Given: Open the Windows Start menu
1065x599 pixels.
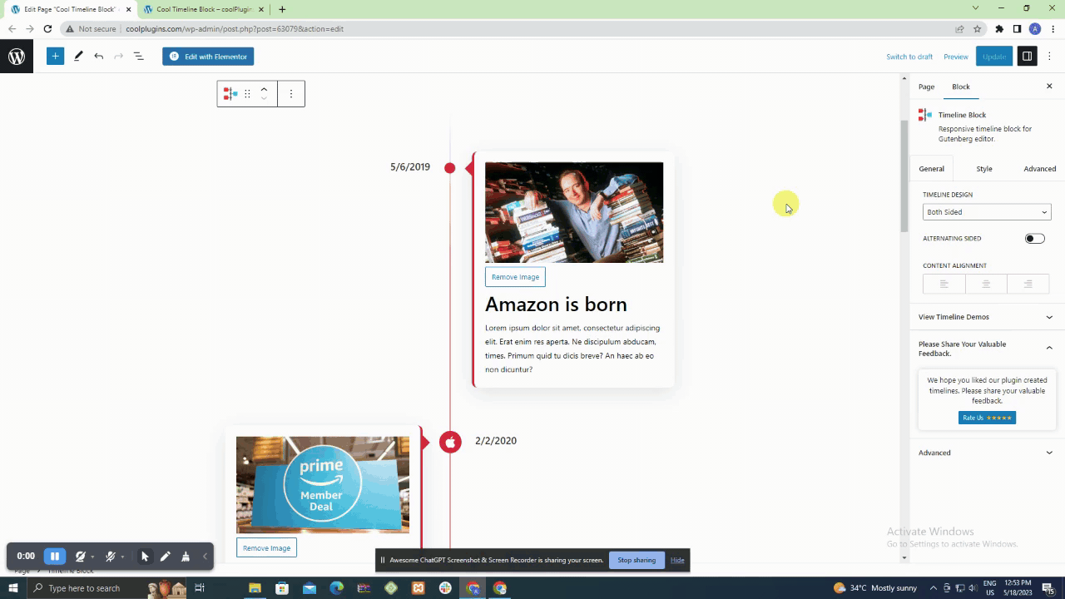Looking at the screenshot, I should (x=12, y=588).
